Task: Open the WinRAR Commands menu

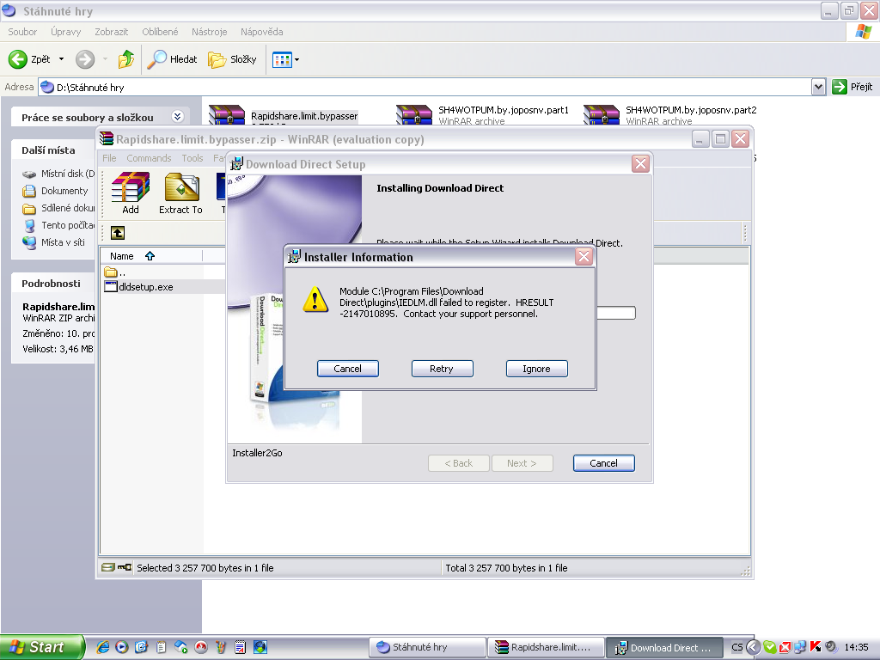Action: [149, 158]
